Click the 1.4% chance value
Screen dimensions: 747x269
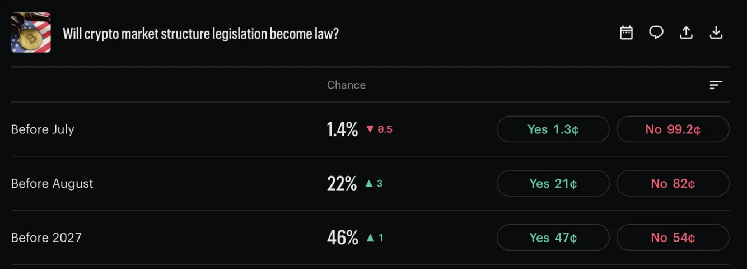[342, 129]
